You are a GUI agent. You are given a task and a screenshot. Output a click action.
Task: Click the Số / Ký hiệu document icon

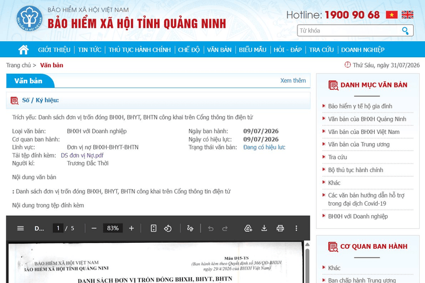(14, 100)
